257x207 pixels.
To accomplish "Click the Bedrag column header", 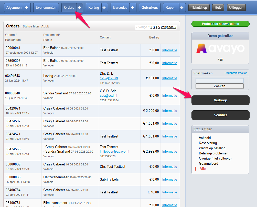I will [x=154, y=37].
